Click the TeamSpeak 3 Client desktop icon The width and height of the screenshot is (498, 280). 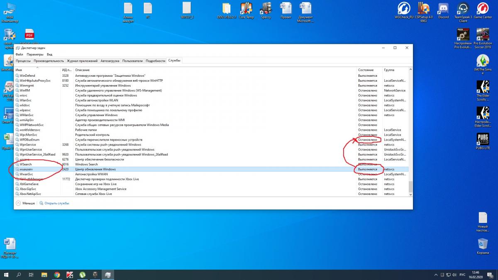pos(463,9)
